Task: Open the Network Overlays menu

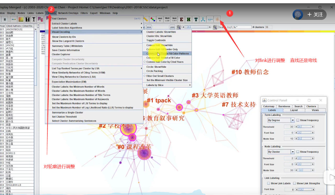Action: 68,13
